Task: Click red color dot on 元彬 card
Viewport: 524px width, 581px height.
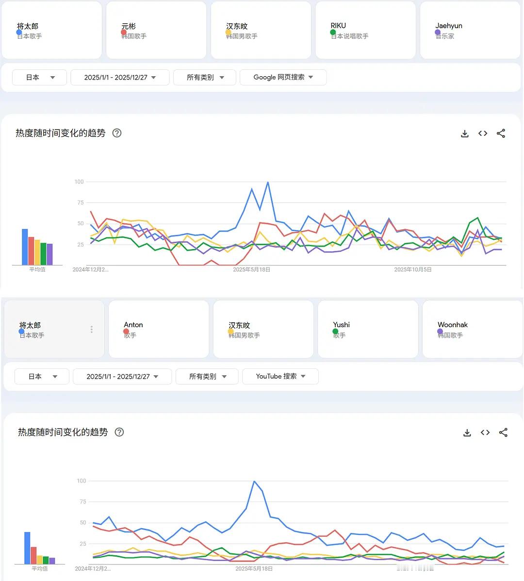Action: 124,32
